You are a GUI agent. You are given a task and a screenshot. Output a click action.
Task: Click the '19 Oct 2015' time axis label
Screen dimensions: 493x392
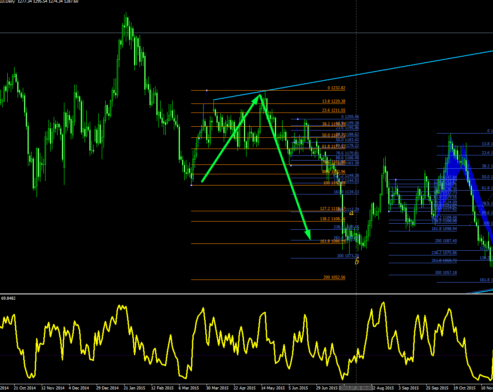(464, 388)
